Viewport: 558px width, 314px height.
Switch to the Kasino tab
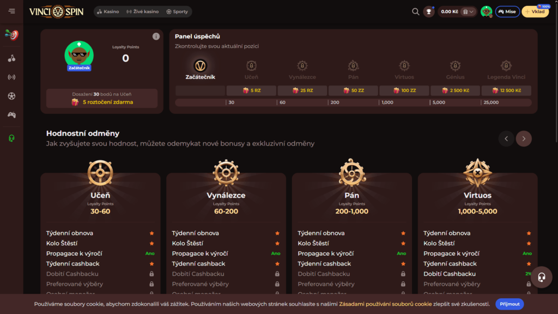click(107, 11)
